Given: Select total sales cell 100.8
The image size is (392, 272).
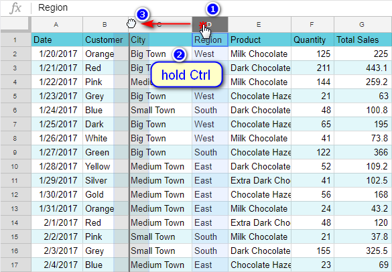Looking at the screenshot, I should pos(363,111).
